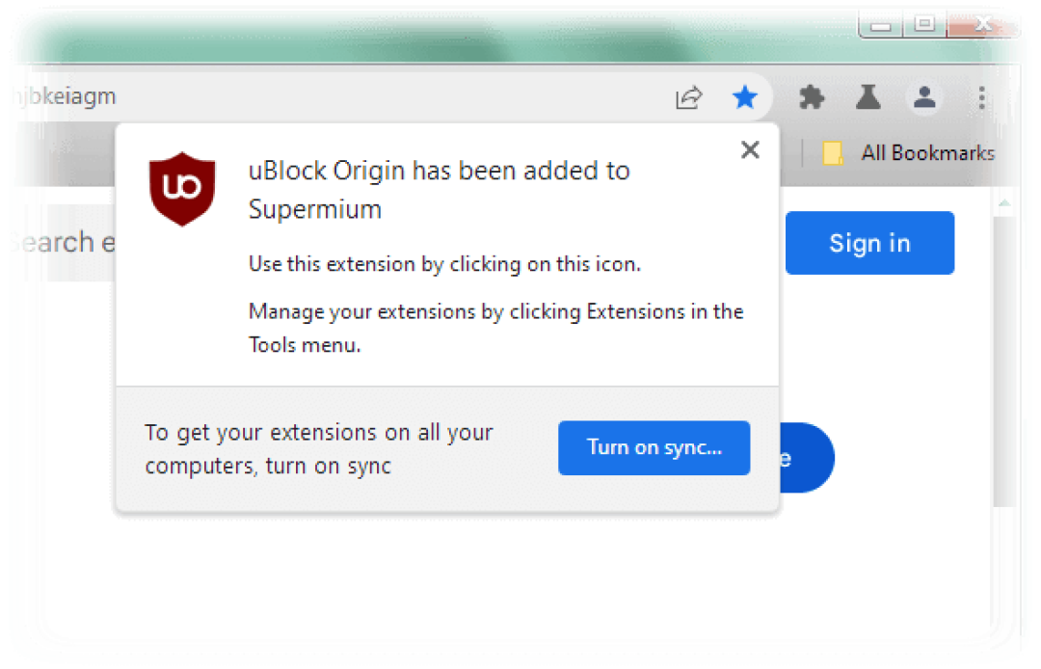Dismiss the uBlock Origin added popup
1041x669 pixels.
750,150
